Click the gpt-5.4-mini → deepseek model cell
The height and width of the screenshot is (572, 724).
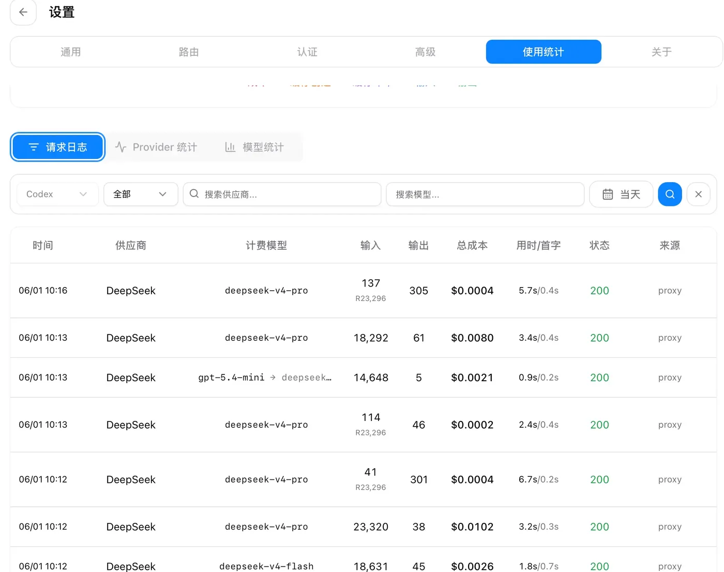pos(265,378)
